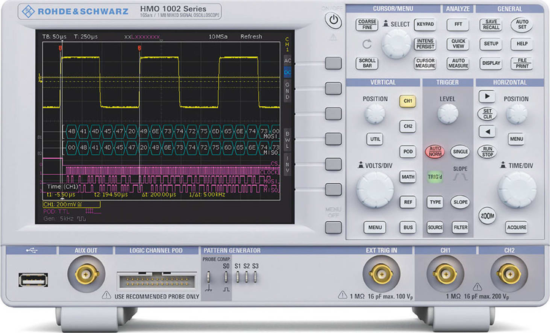
Task: Open trigger SOURCE selection
Action: [x=435, y=227]
